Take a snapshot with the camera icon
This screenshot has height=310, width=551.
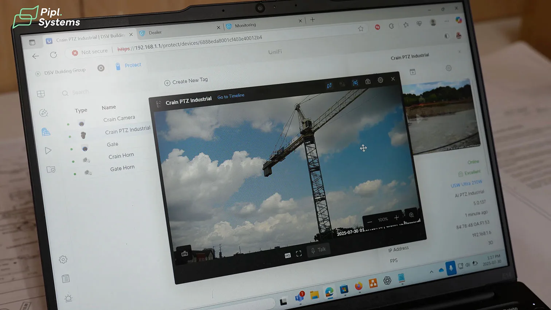pos(368,82)
